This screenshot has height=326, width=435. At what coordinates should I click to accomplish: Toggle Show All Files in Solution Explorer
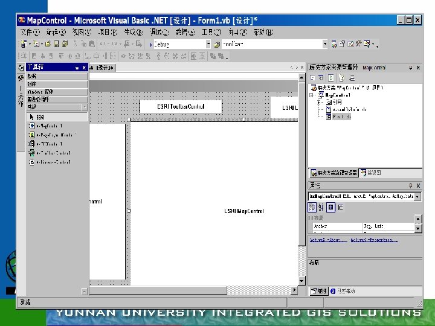tap(341, 78)
